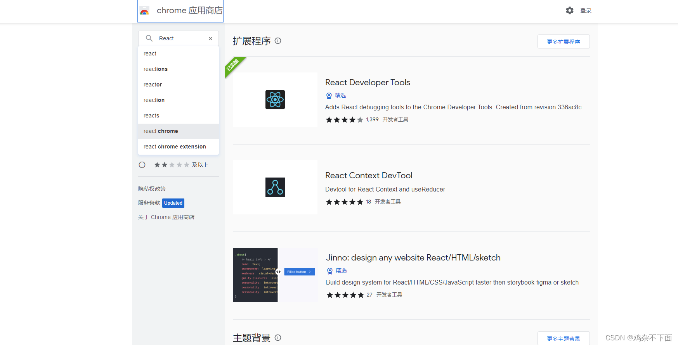Select the 2 stars and up radio filter
Image resolution: width=678 pixels, height=345 pixels.
142,165
